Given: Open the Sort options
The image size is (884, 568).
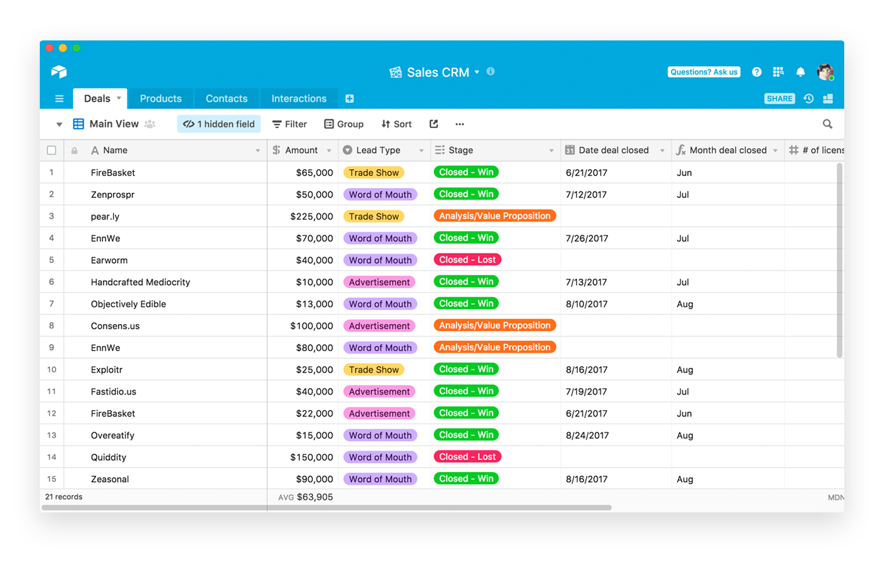Looking at the screenshot, I should [x=397, y=124].
